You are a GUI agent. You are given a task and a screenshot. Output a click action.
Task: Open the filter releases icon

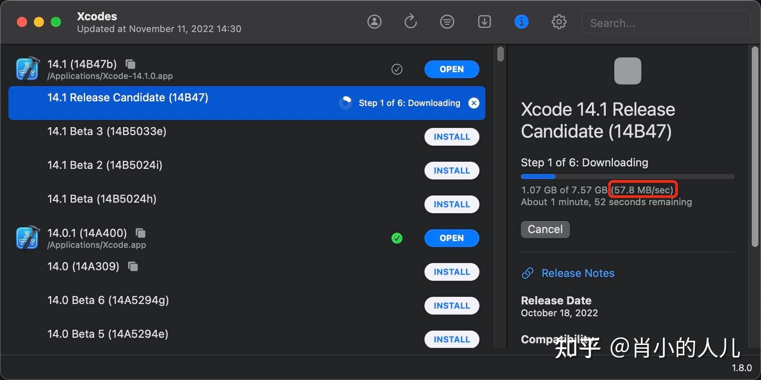446,22
